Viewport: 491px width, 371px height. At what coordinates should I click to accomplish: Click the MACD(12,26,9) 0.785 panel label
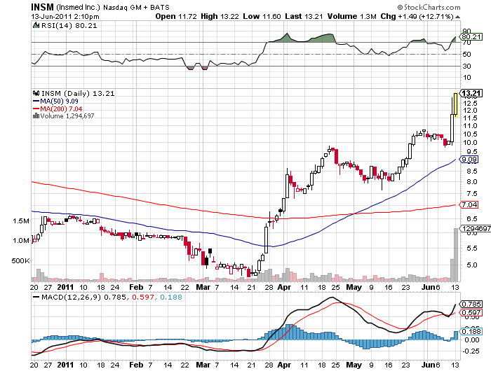84,297
